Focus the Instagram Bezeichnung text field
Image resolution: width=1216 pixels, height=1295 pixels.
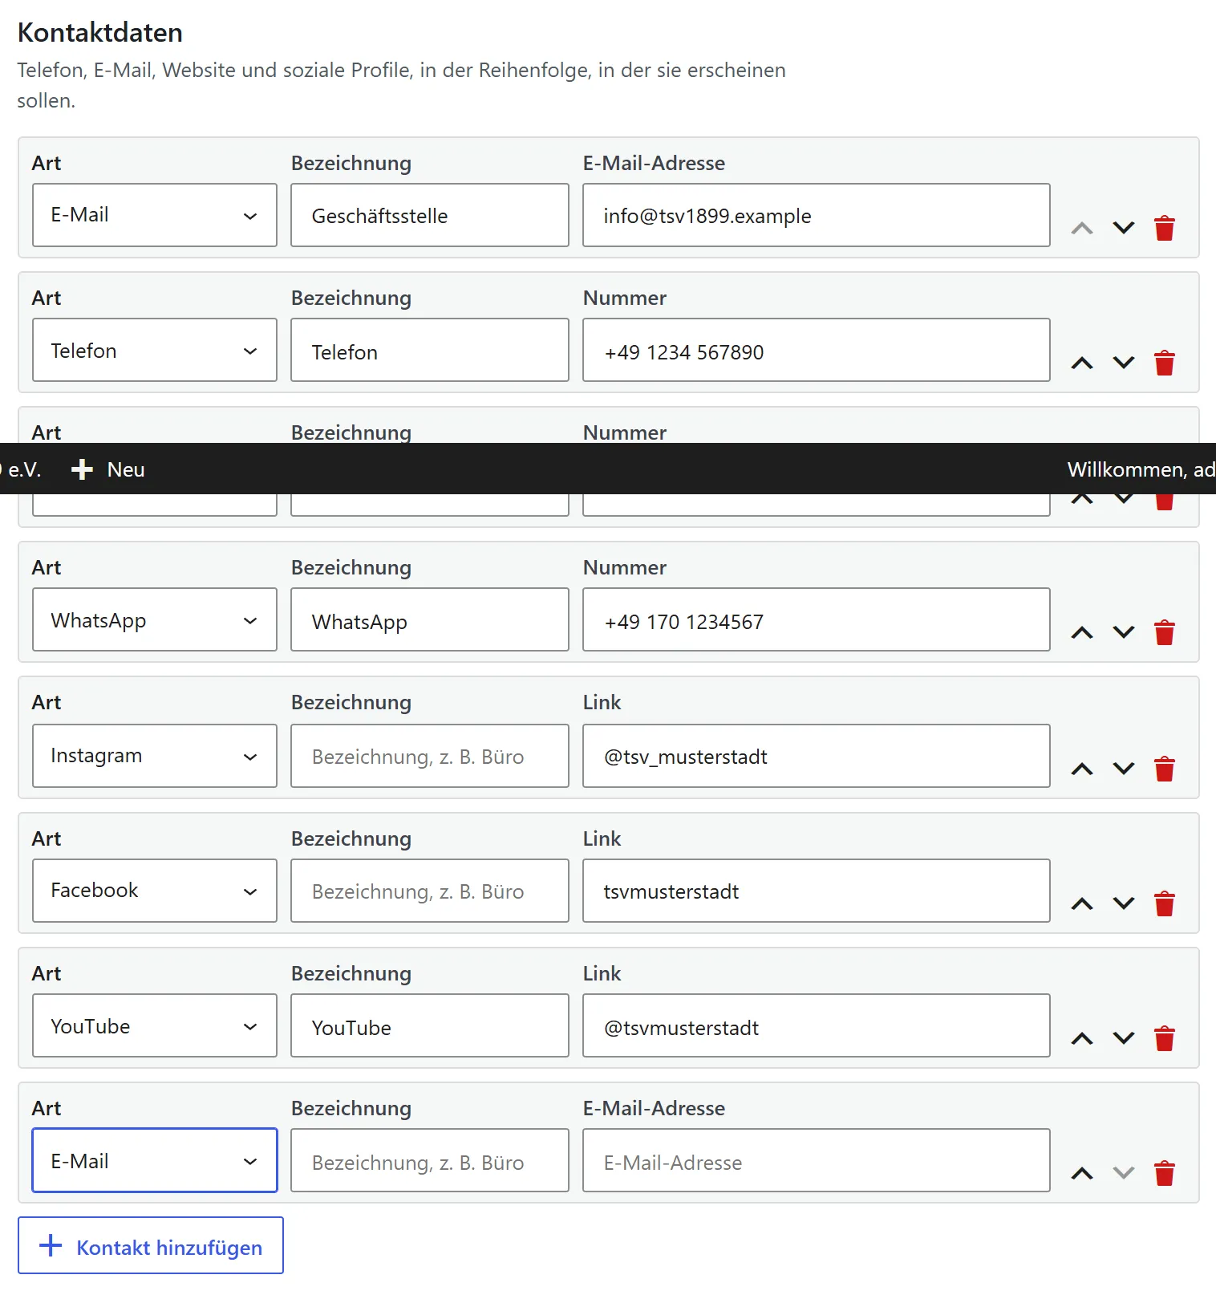click(430, 756)
